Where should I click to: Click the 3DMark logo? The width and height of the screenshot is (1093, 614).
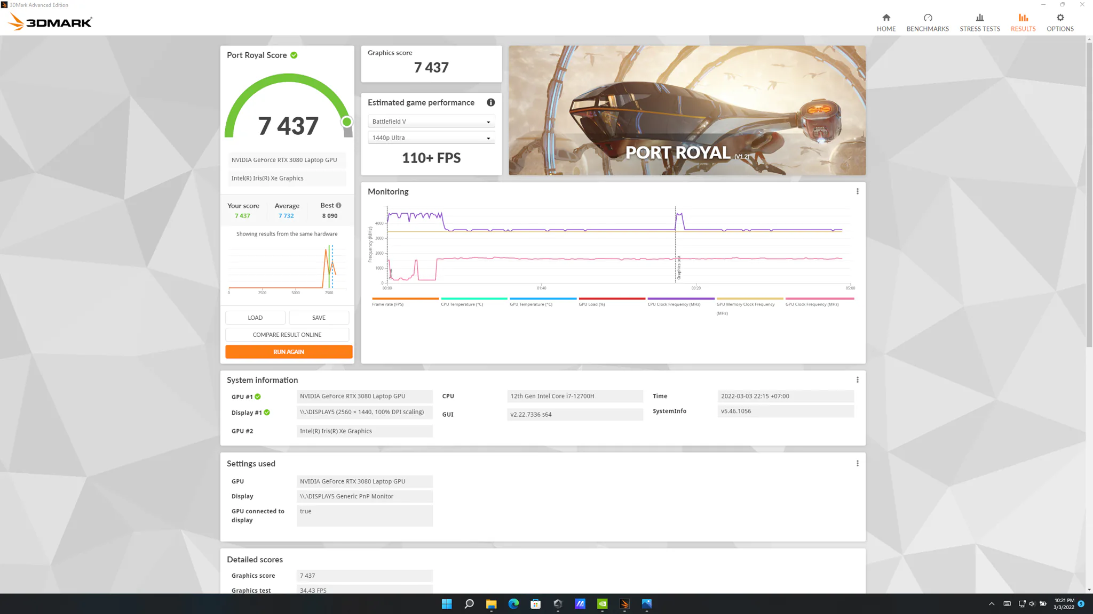(x=50, y=22)
